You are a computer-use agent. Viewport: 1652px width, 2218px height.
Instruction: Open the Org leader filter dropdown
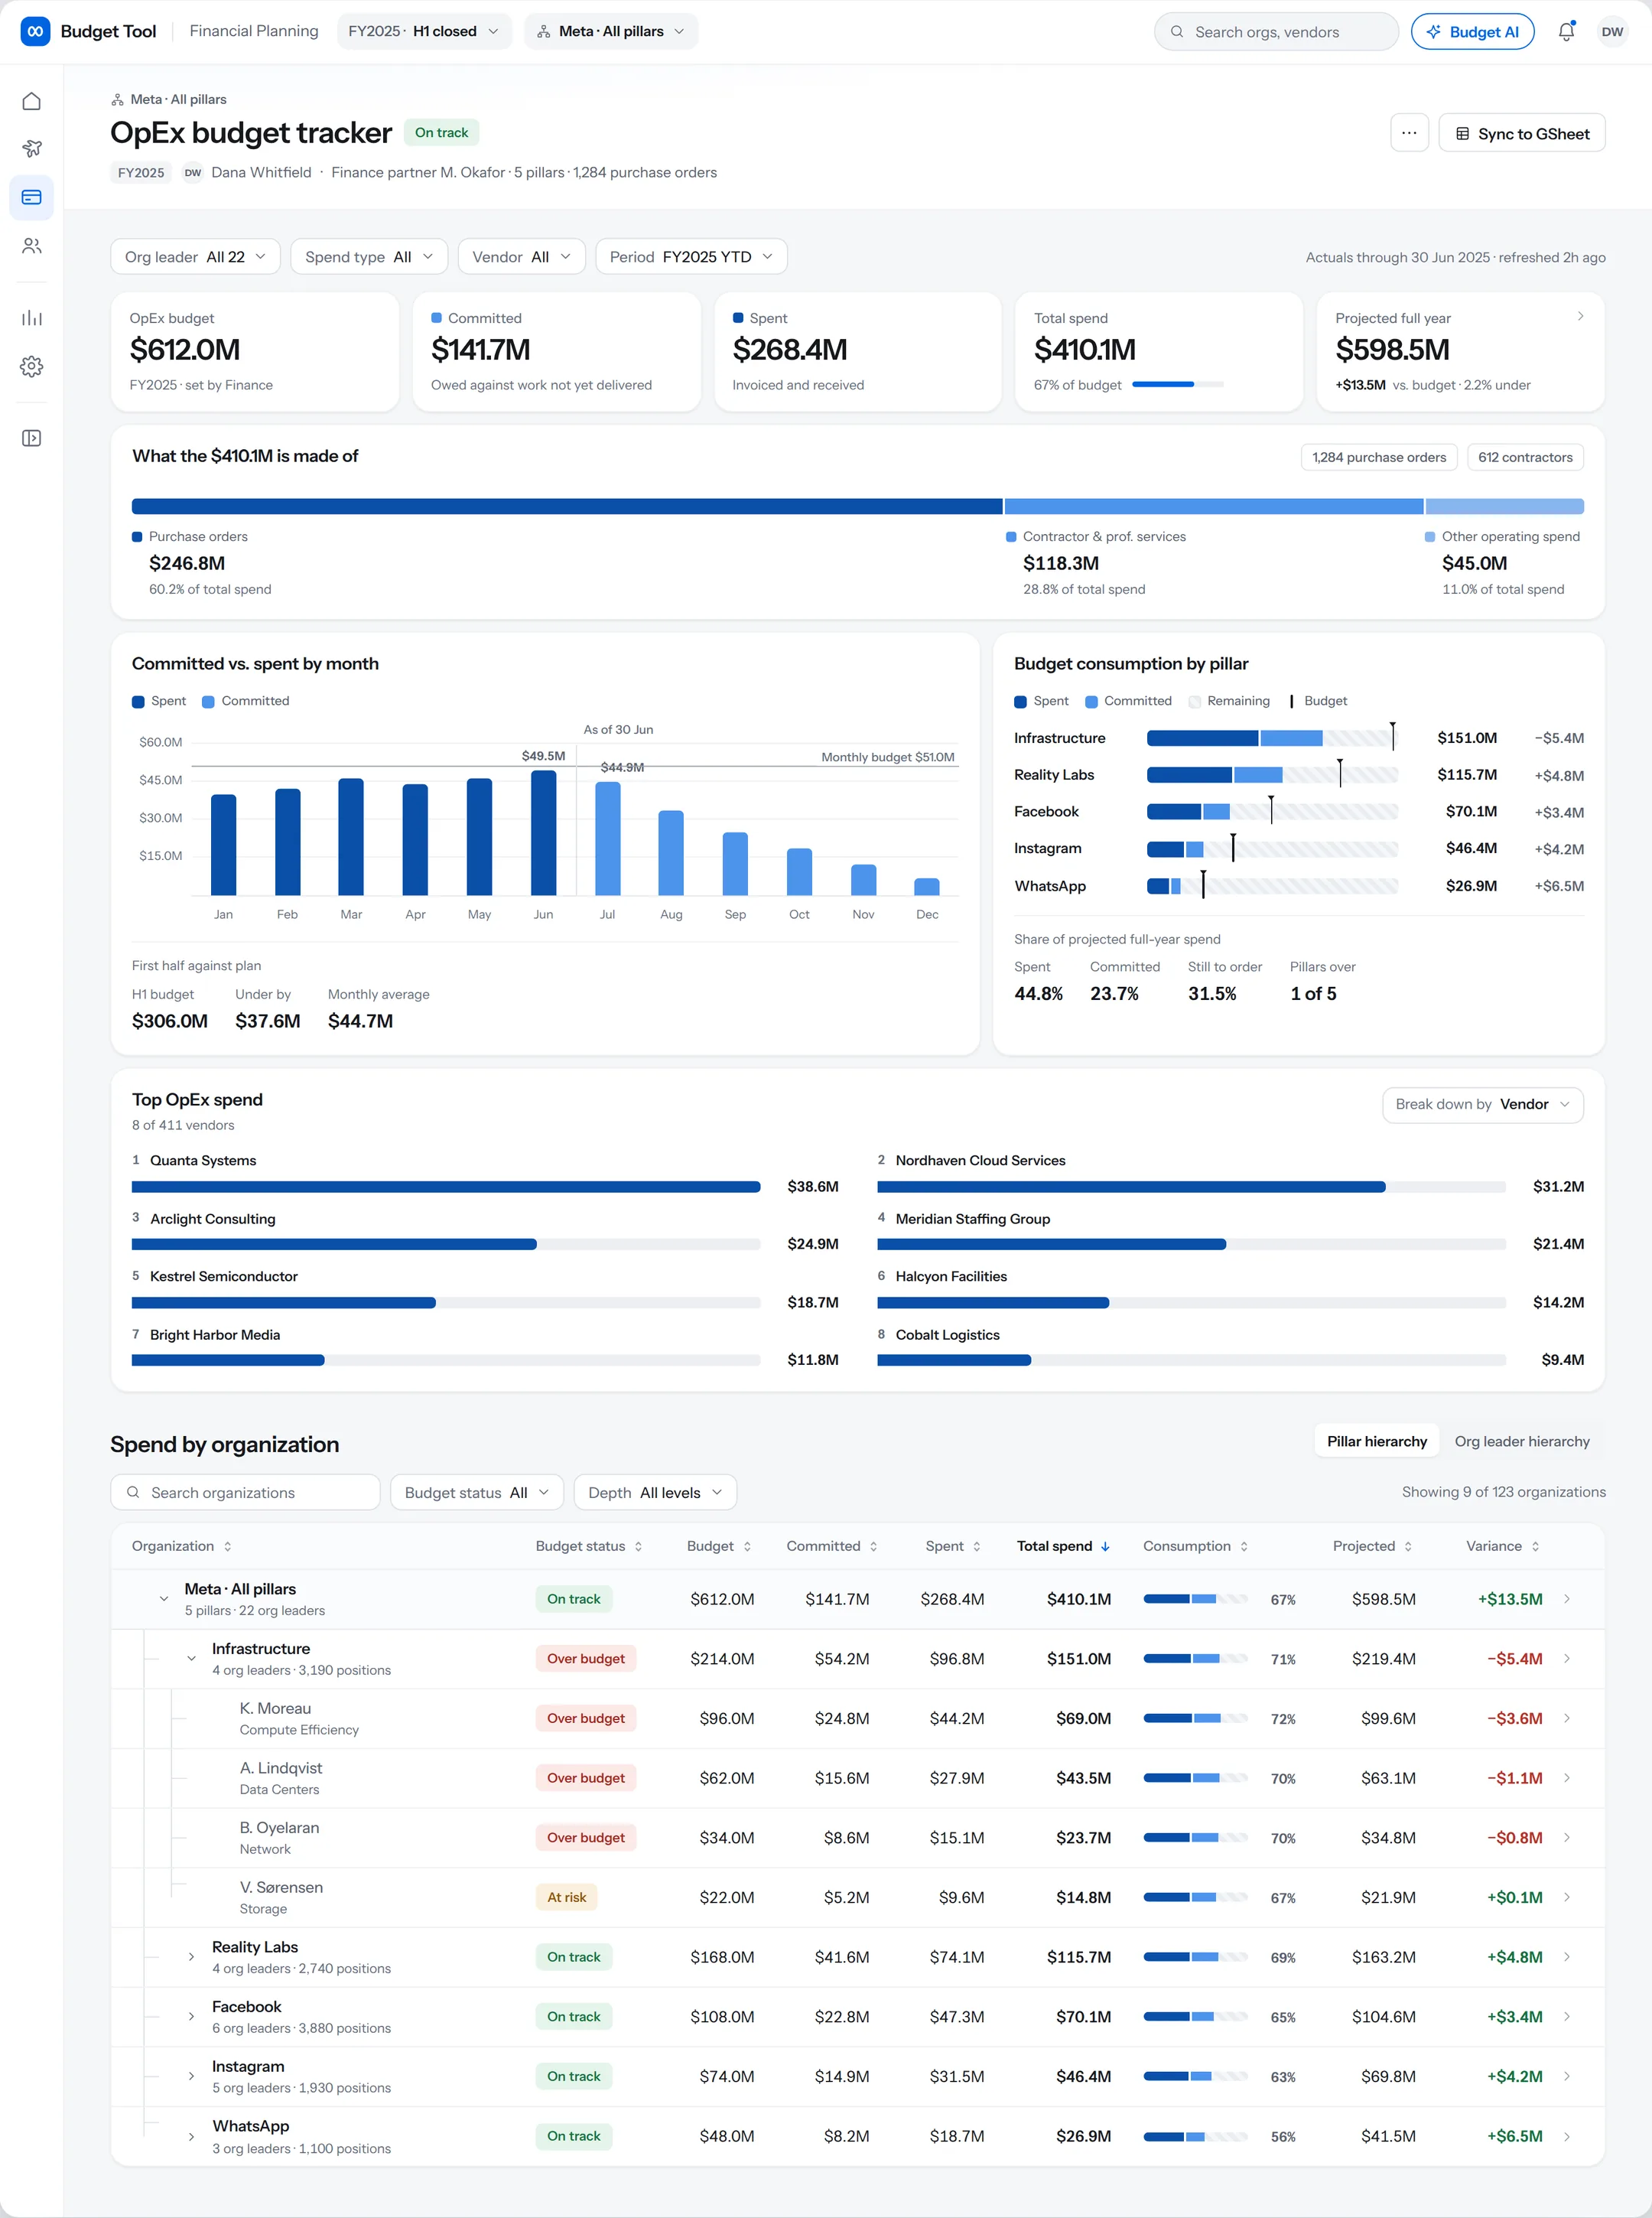195,257
